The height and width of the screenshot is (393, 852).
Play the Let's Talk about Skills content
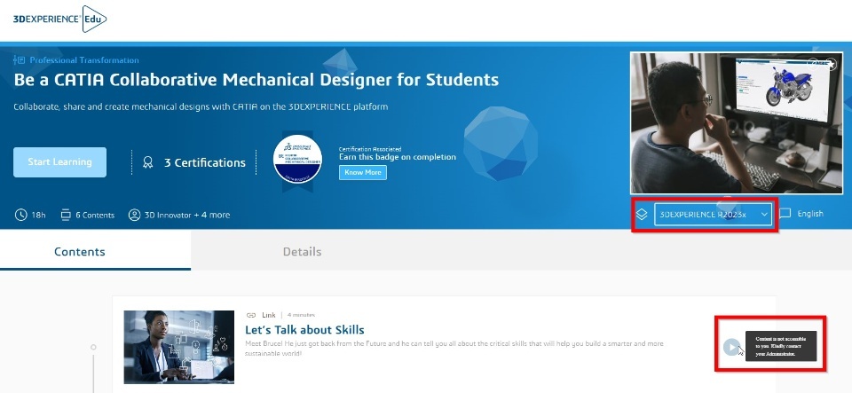click(730, 347)
